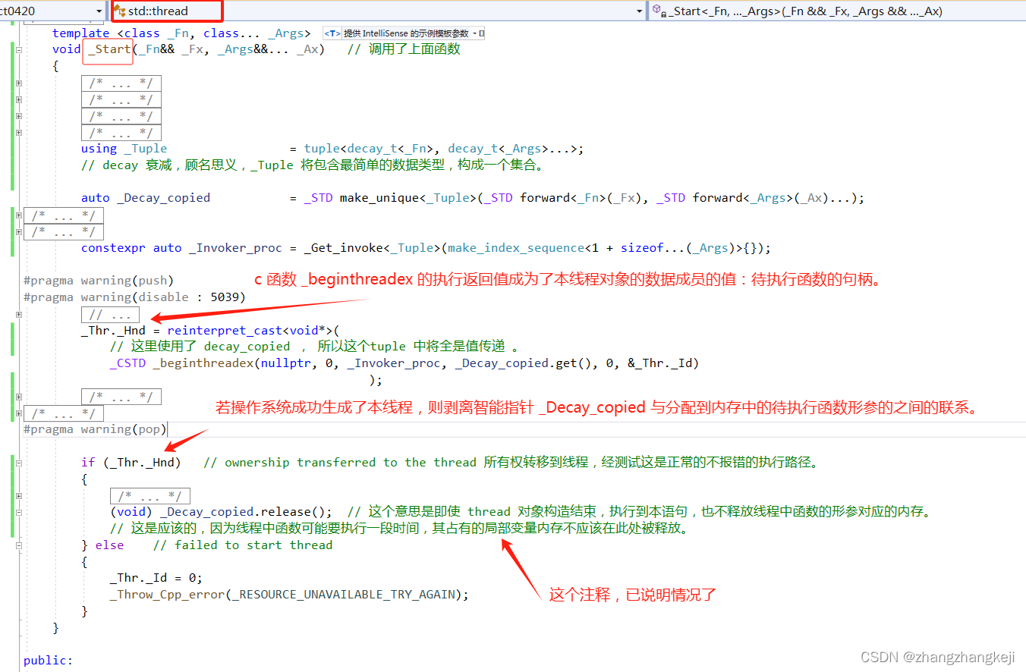Click the private method icon beside _Start<_Fn
Screen dimensions: 1026x672
659,11
